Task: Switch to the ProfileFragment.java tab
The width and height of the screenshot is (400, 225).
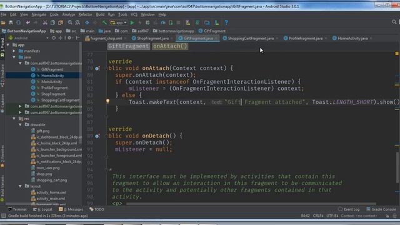Action: click(x=305, y=38)
